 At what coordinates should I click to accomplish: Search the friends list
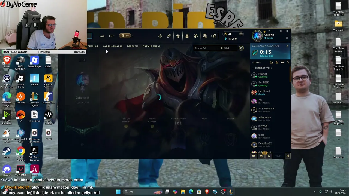tap(288, 63)
